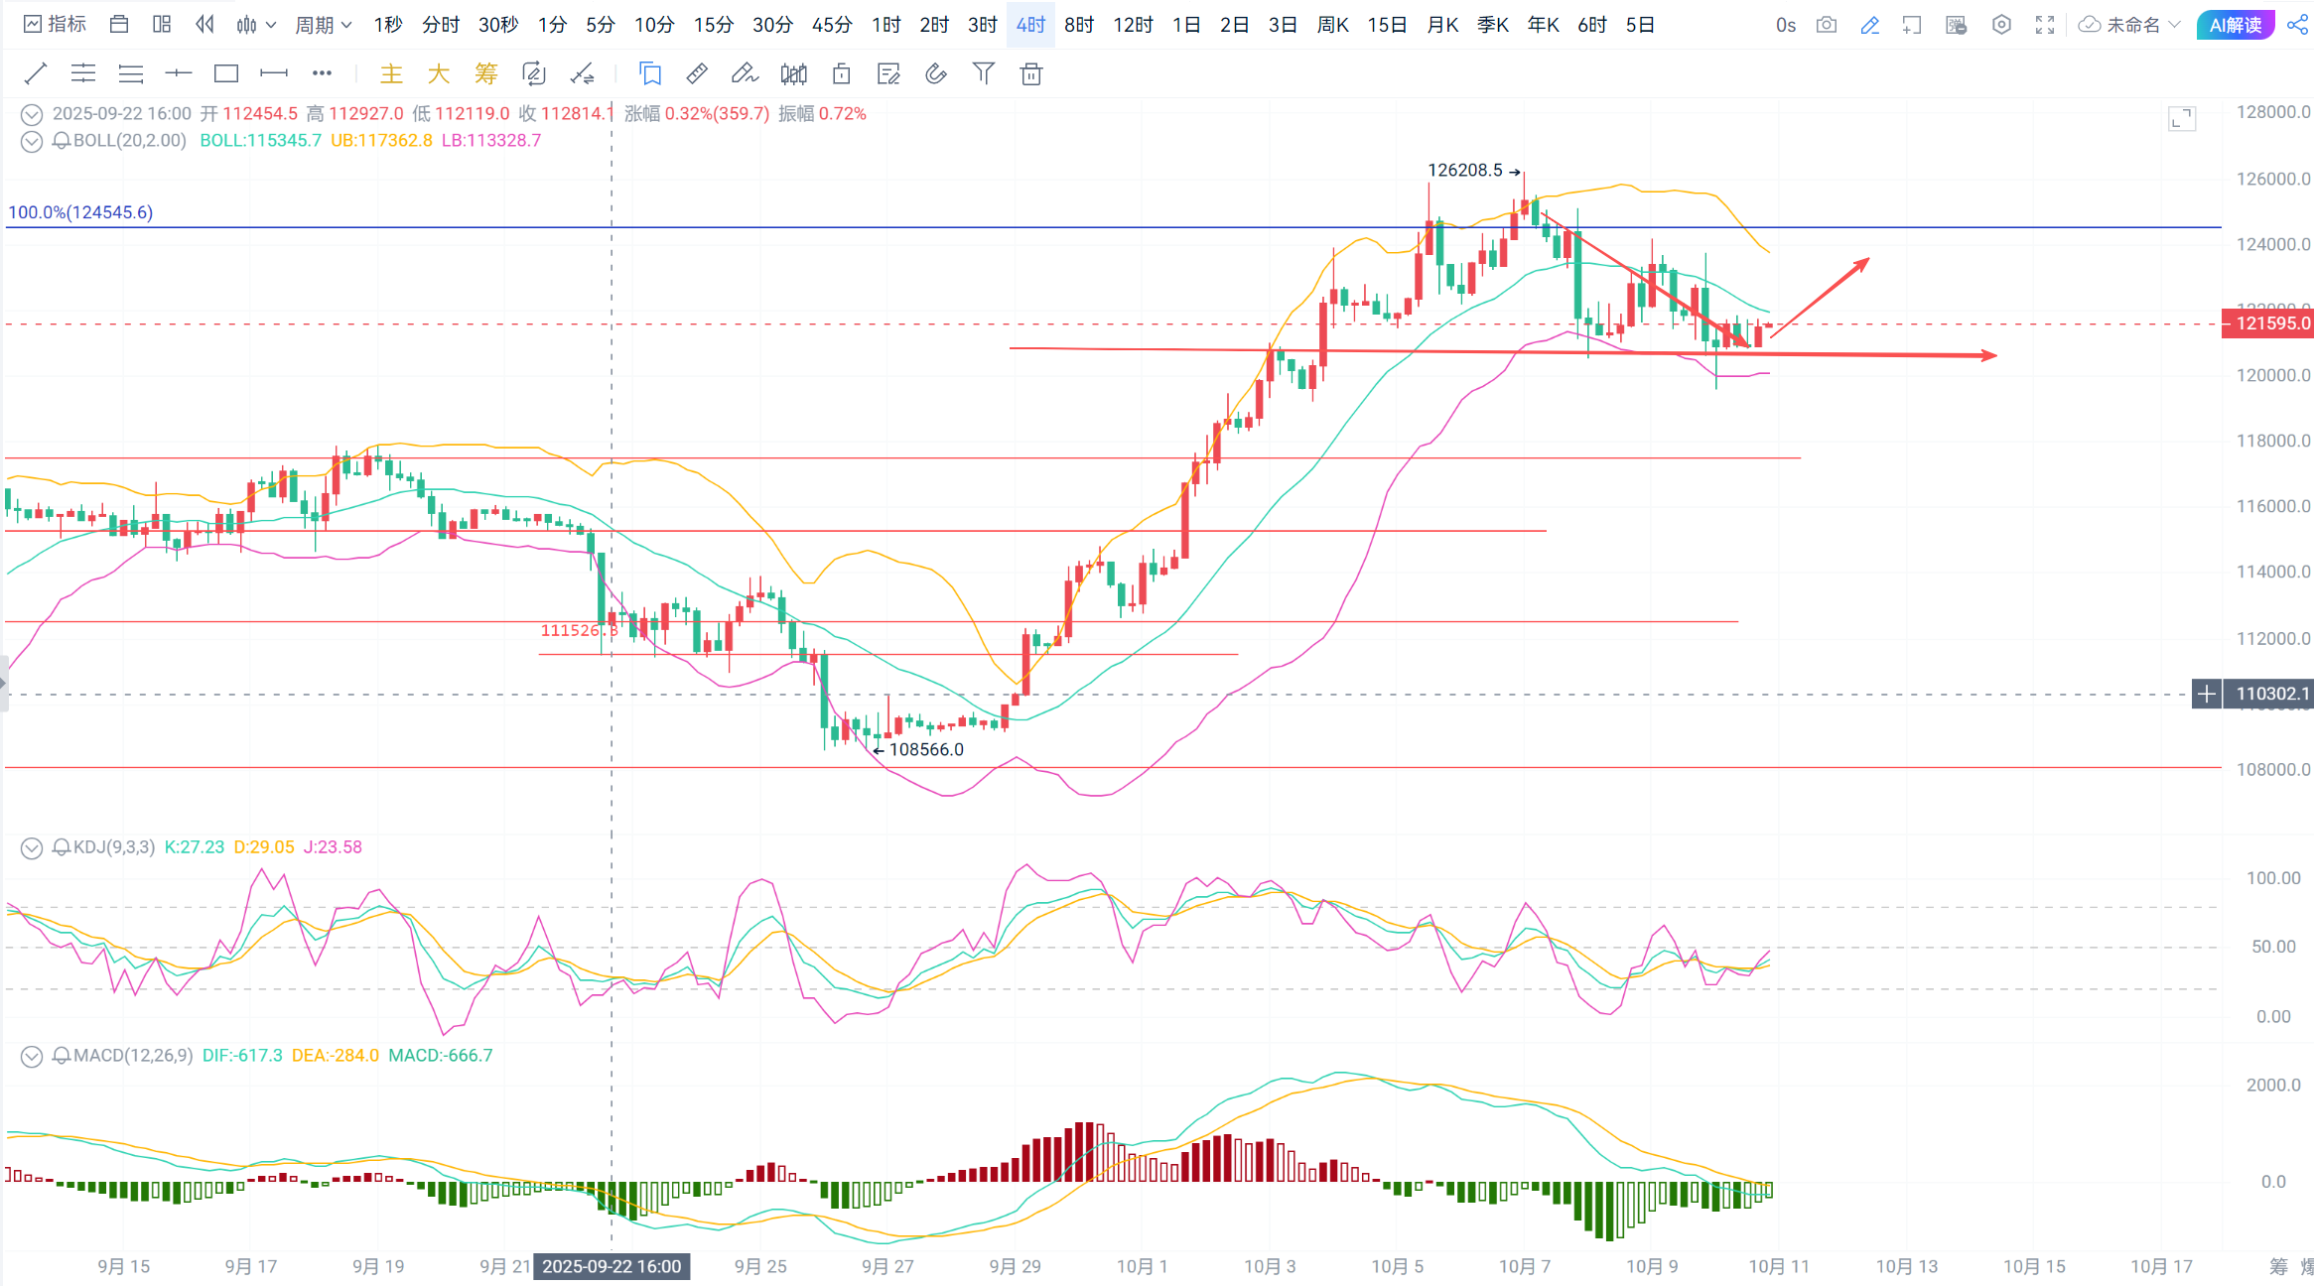Click the trash delete drawings icon

click(1031, 73)
